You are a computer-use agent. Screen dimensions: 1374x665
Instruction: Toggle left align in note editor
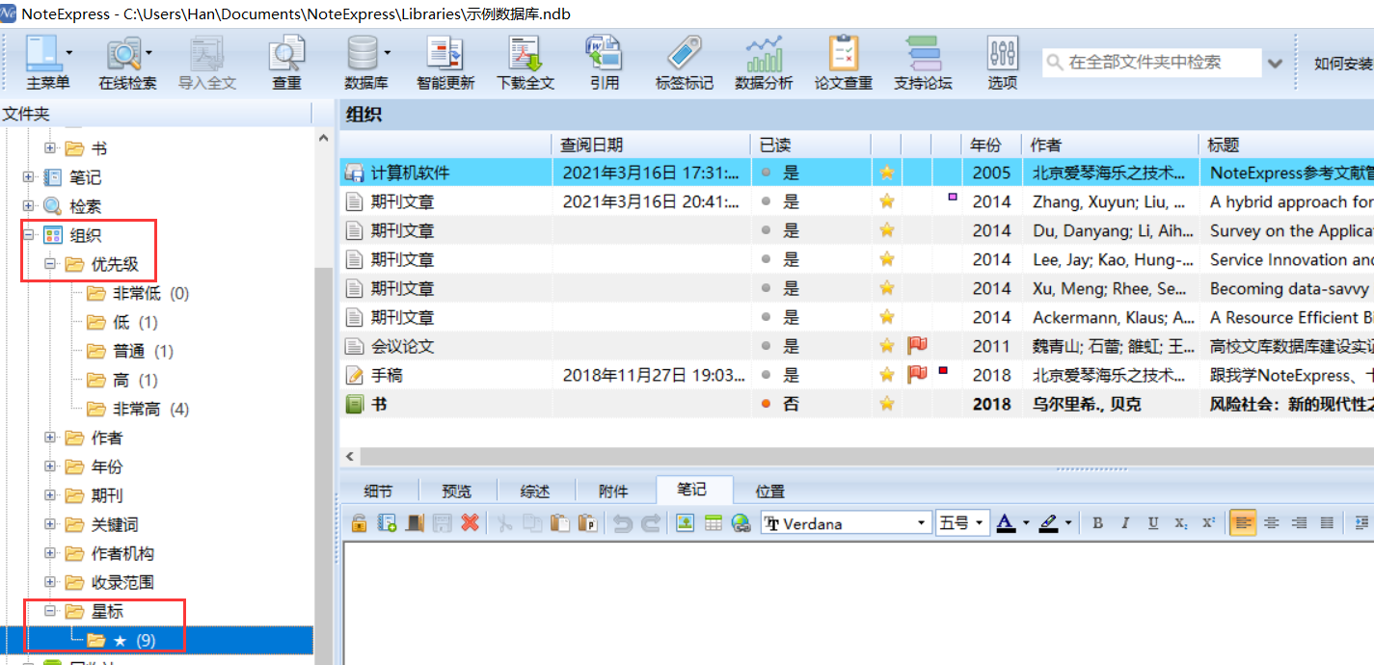[x=1244, y=523]
